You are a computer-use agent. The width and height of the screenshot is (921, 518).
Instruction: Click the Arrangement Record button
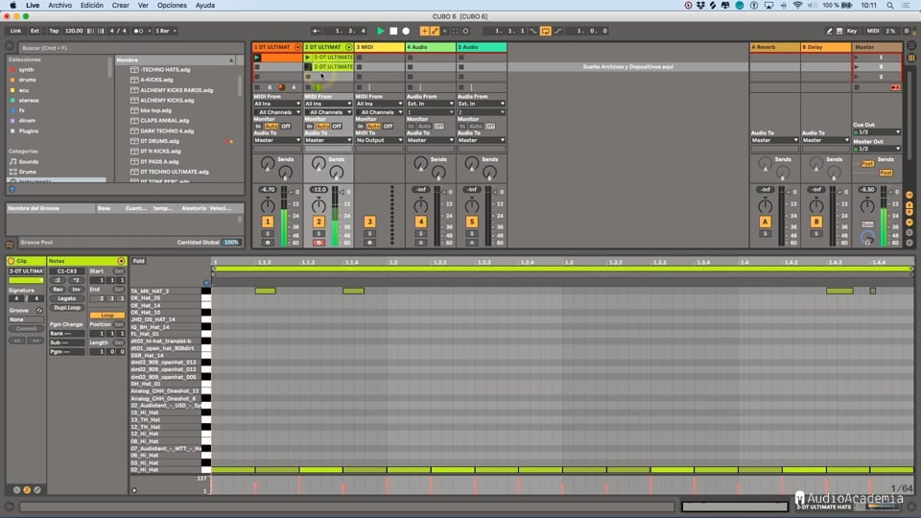(x=406, y=31)
